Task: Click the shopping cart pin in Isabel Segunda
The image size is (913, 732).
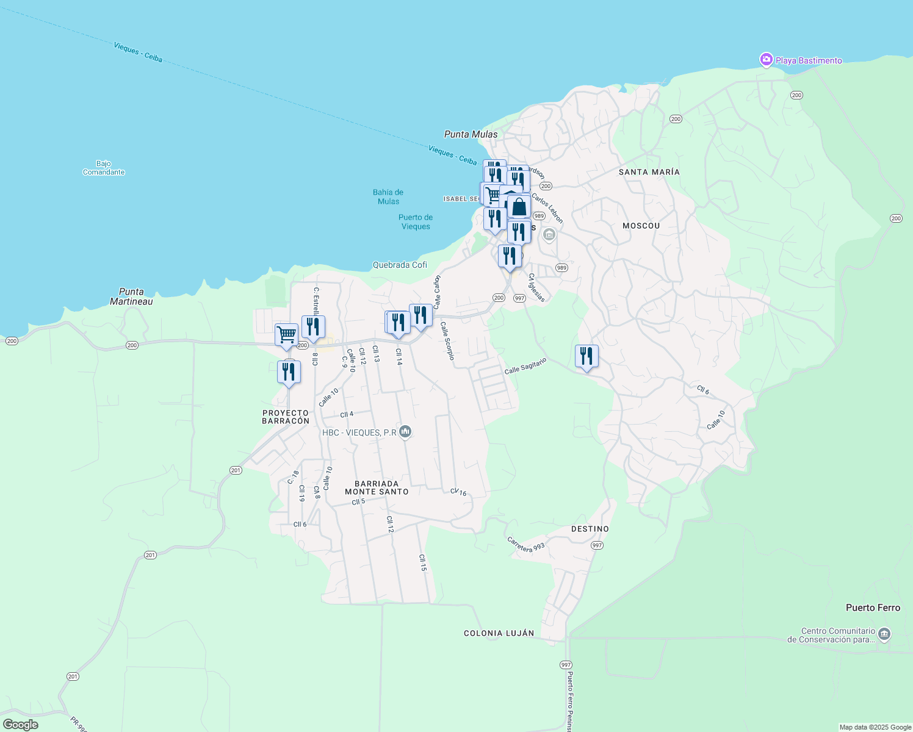Action: (493, 194)
